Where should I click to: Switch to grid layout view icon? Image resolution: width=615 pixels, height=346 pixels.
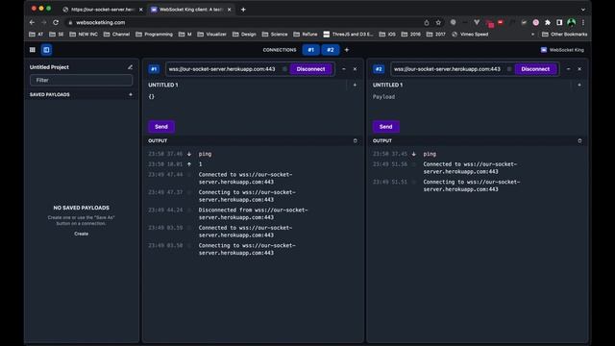coord(33,50)
